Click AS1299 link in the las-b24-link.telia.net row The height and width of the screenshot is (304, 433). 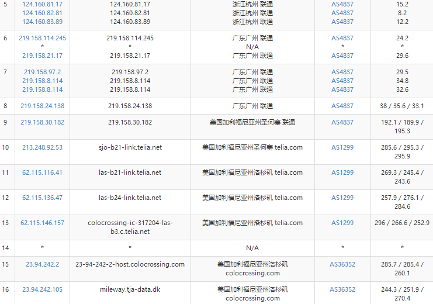pos(342,198)
